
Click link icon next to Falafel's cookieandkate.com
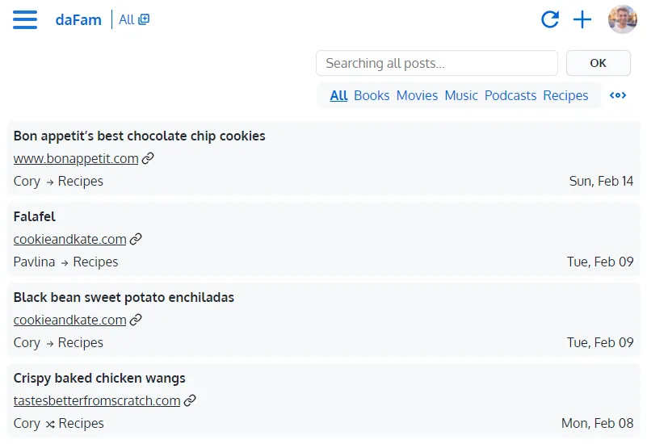point(136,239)
